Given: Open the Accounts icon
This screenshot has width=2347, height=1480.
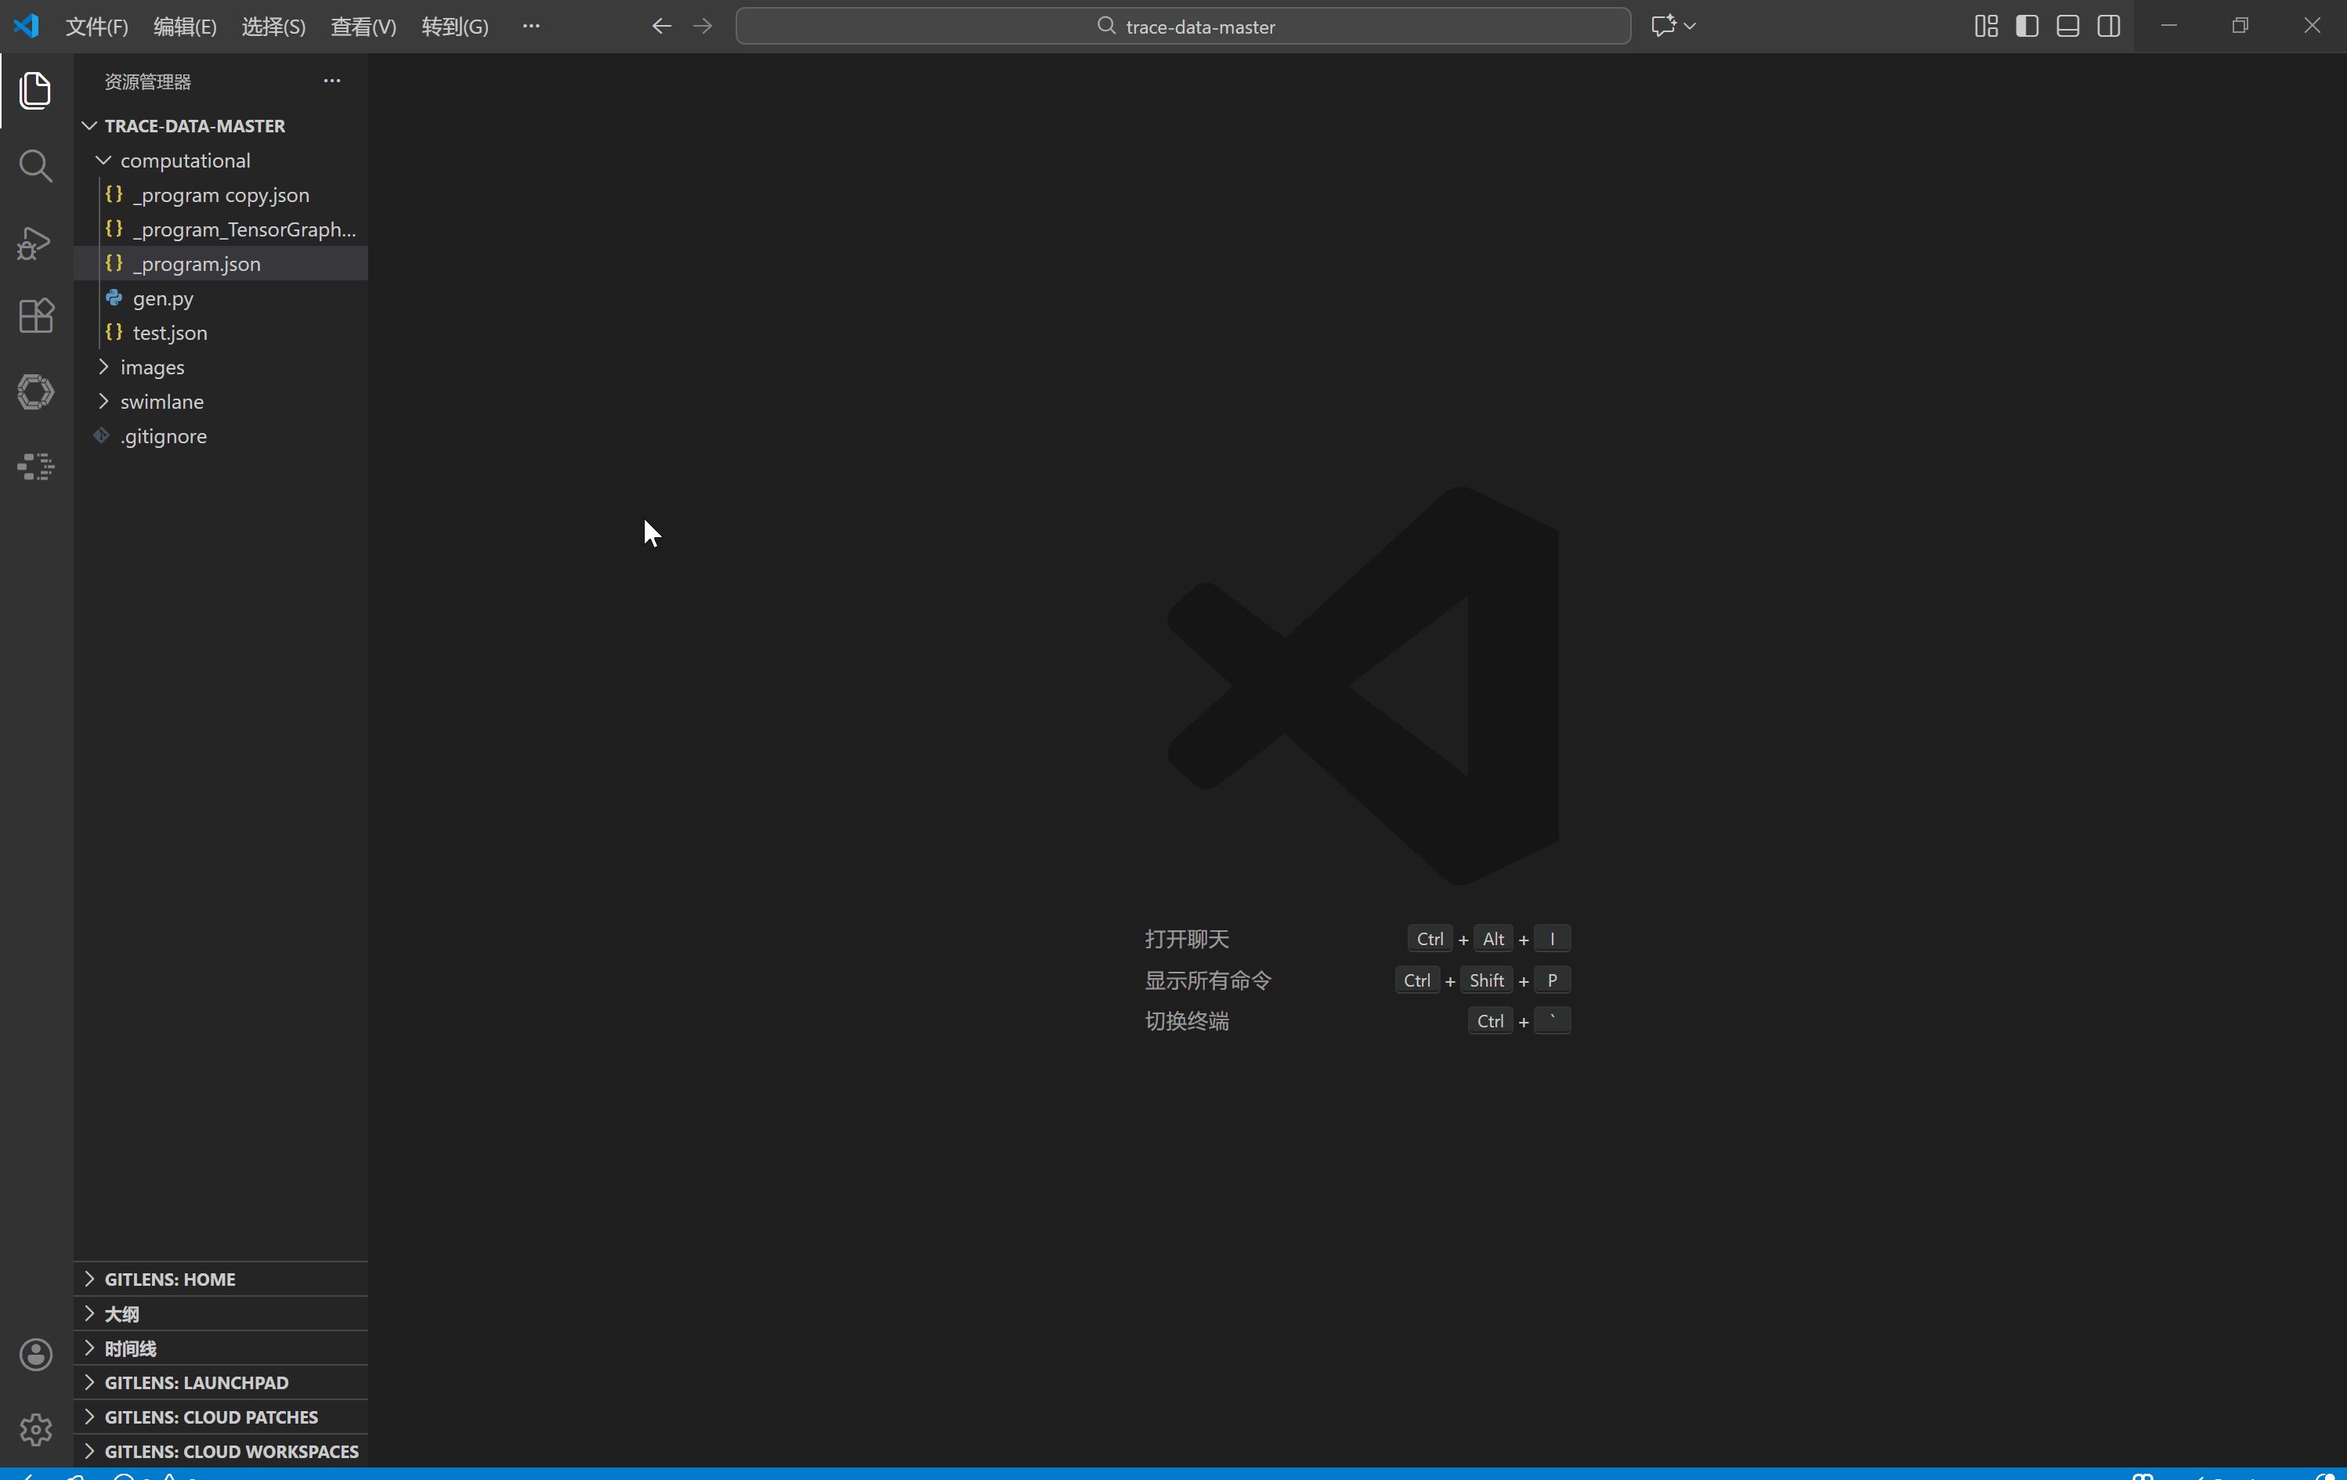Looking at the screenshot, I should click(x=35, y=1354).
